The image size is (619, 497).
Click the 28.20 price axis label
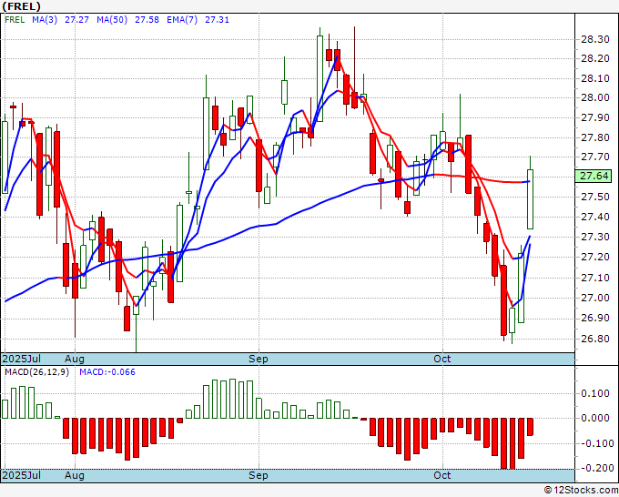click(x=594, y=59)
